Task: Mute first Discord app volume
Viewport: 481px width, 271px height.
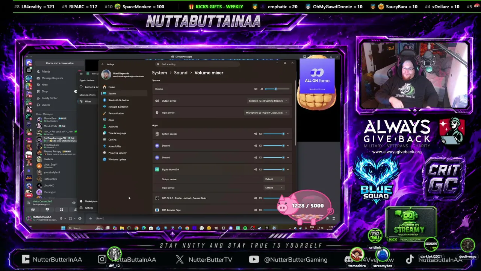Action: click(256, 146)
